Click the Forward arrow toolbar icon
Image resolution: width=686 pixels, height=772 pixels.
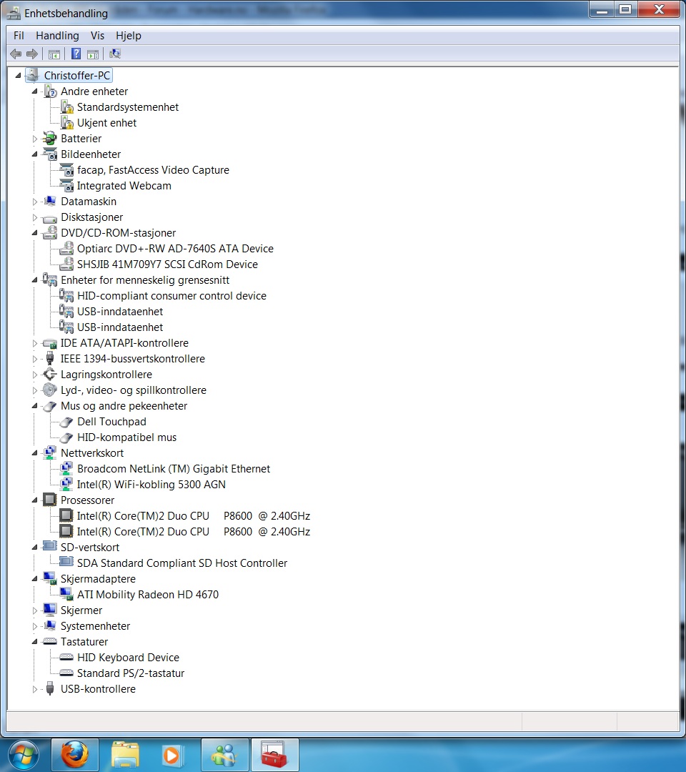tap(32, 54)
